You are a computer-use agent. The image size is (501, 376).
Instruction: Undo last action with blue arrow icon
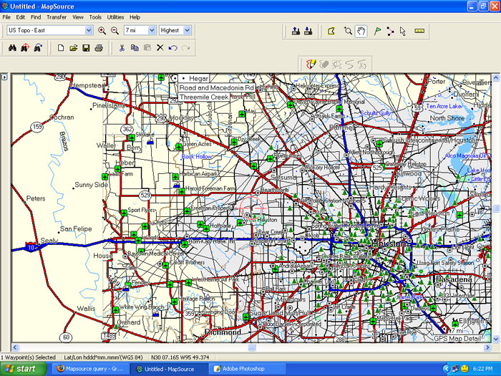173,48
